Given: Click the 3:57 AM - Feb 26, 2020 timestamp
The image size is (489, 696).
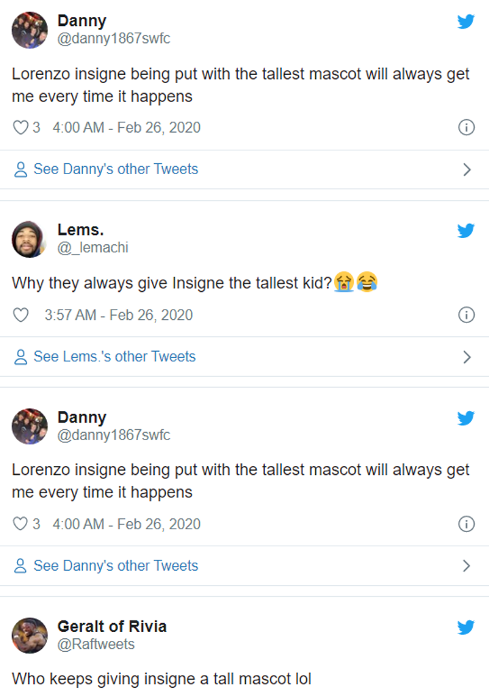Looking at the screenshot, I should coord(118,315).
